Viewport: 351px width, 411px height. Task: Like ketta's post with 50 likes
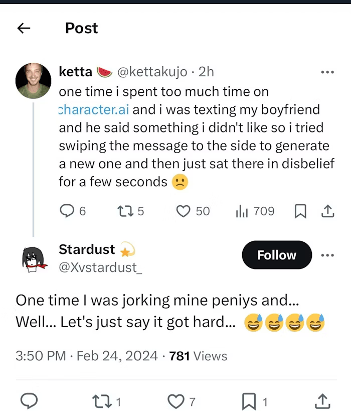[x=184, y=211]
